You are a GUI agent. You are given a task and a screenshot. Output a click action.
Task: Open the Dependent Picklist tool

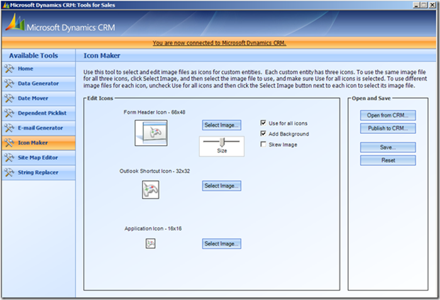(x=38, y=113)
